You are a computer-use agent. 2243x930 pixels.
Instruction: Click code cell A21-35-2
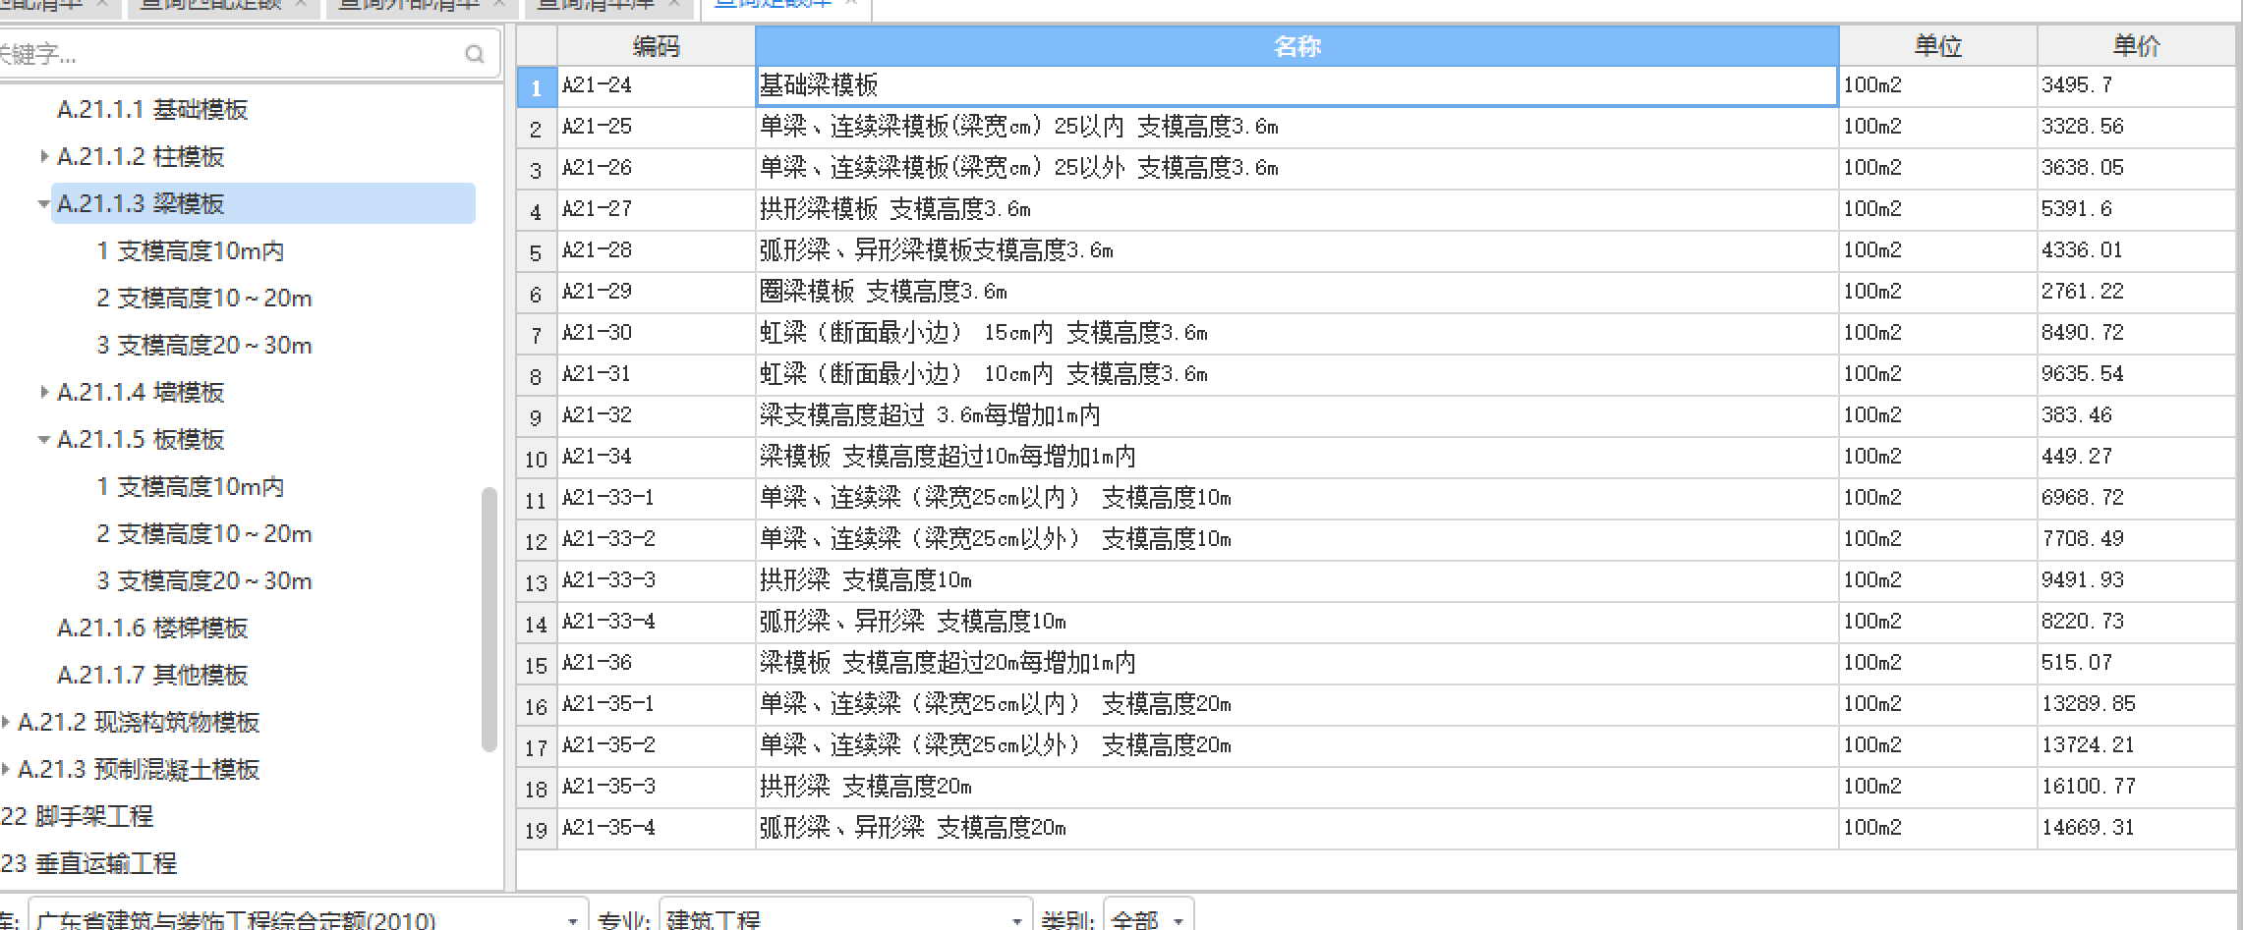point(656,745)
